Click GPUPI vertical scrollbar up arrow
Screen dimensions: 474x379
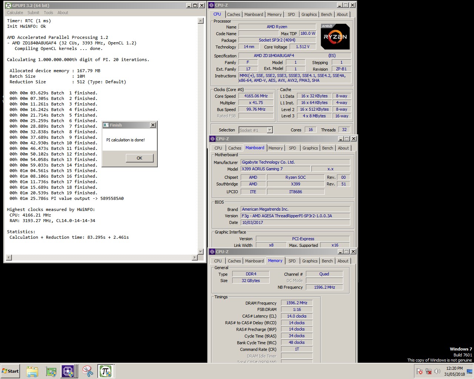201,21
